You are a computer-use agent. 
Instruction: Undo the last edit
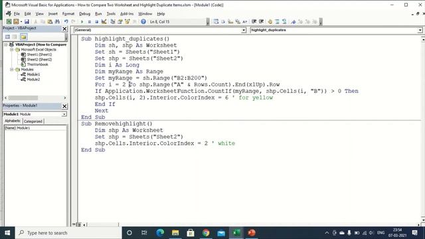tap(66, 22)
